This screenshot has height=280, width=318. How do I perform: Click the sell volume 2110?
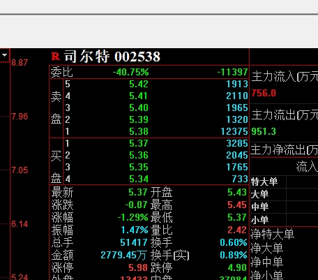(237, 96)
